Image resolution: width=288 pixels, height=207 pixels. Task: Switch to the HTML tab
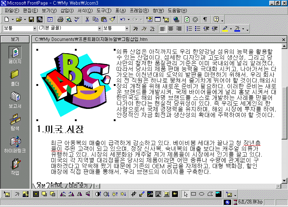pyautogui.click(x=57, y=186)
